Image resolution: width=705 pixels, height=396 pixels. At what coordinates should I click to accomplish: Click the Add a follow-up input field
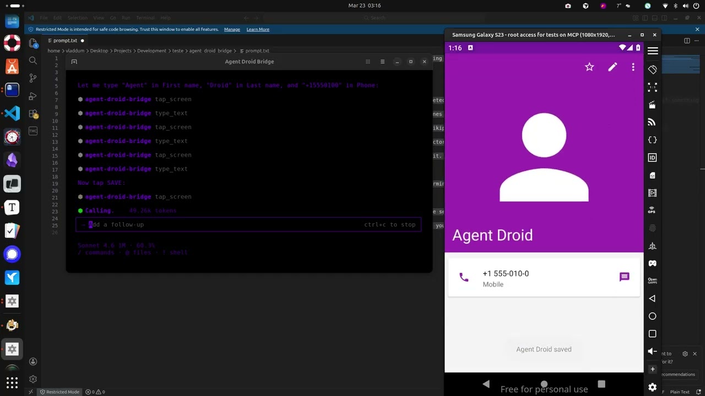click(165, 224)
